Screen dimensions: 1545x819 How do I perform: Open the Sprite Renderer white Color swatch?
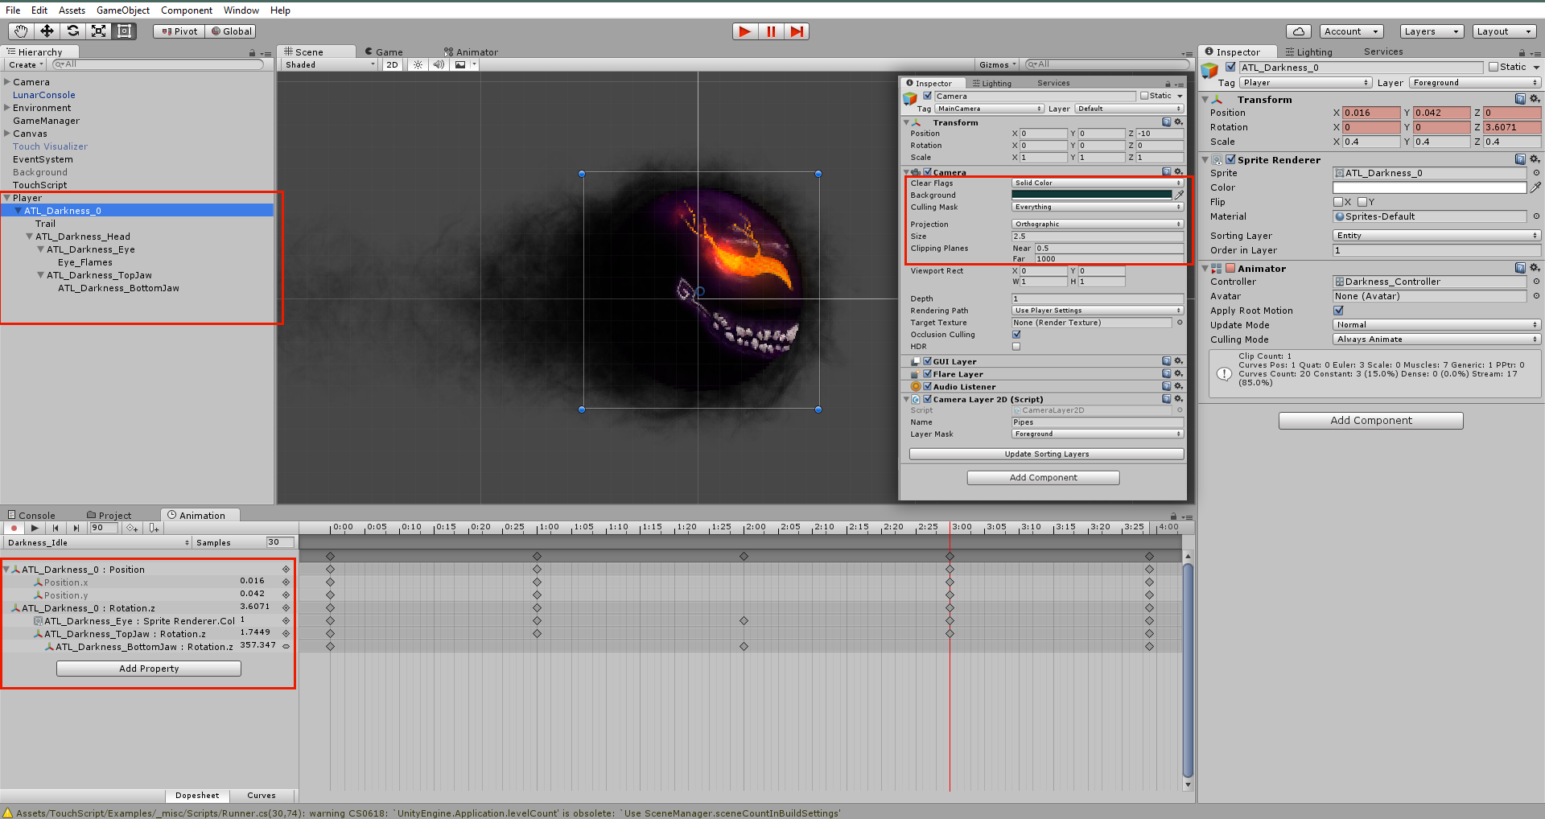pos(1429,187)
